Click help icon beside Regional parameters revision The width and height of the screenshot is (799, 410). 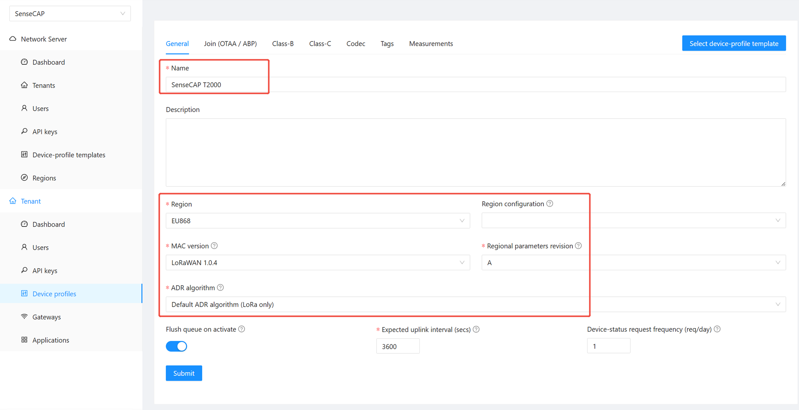[578, 246]
